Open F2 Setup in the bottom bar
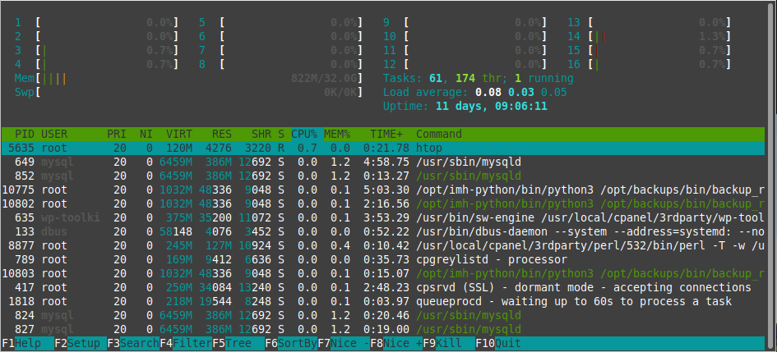Viewport: 777px width, 352px height. pyautogui.click(x=81, y=343)
